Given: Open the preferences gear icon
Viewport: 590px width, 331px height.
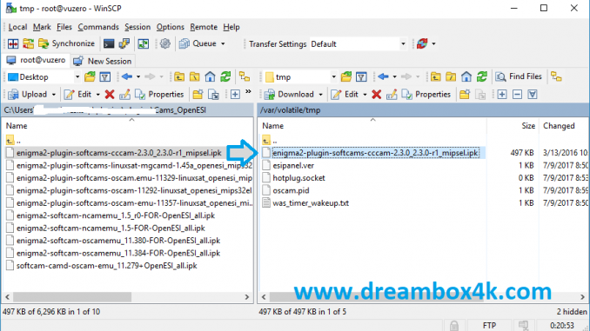Looking at the screenshot, I should 164,43.
